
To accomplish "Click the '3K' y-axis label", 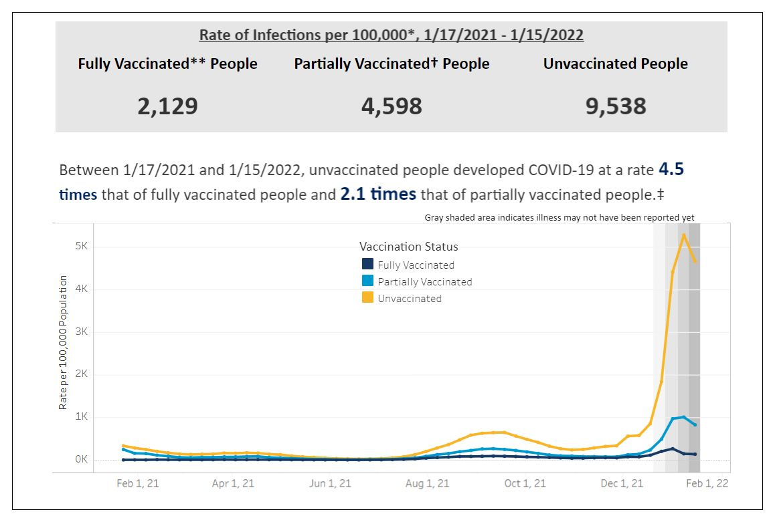I will click(82, 332).
